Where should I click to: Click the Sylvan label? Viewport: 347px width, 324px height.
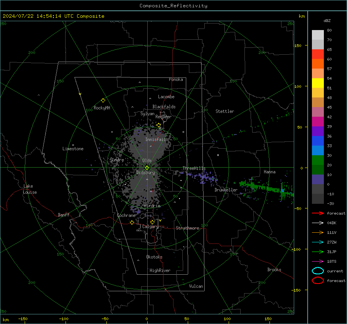pos(147,114)
